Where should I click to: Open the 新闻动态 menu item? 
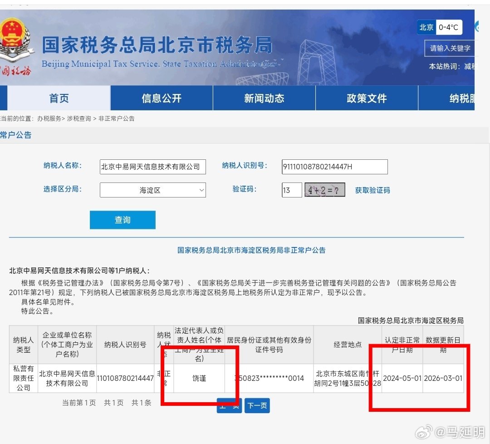pyautogui.click(x=264, y=98)
